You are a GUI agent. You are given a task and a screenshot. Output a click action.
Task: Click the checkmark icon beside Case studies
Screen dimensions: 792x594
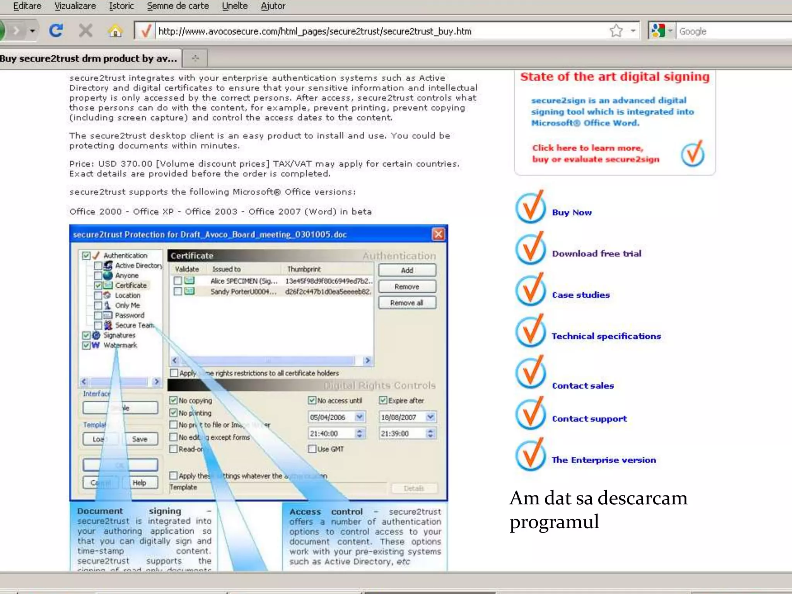pyautogui.click(x=531, y=289)
